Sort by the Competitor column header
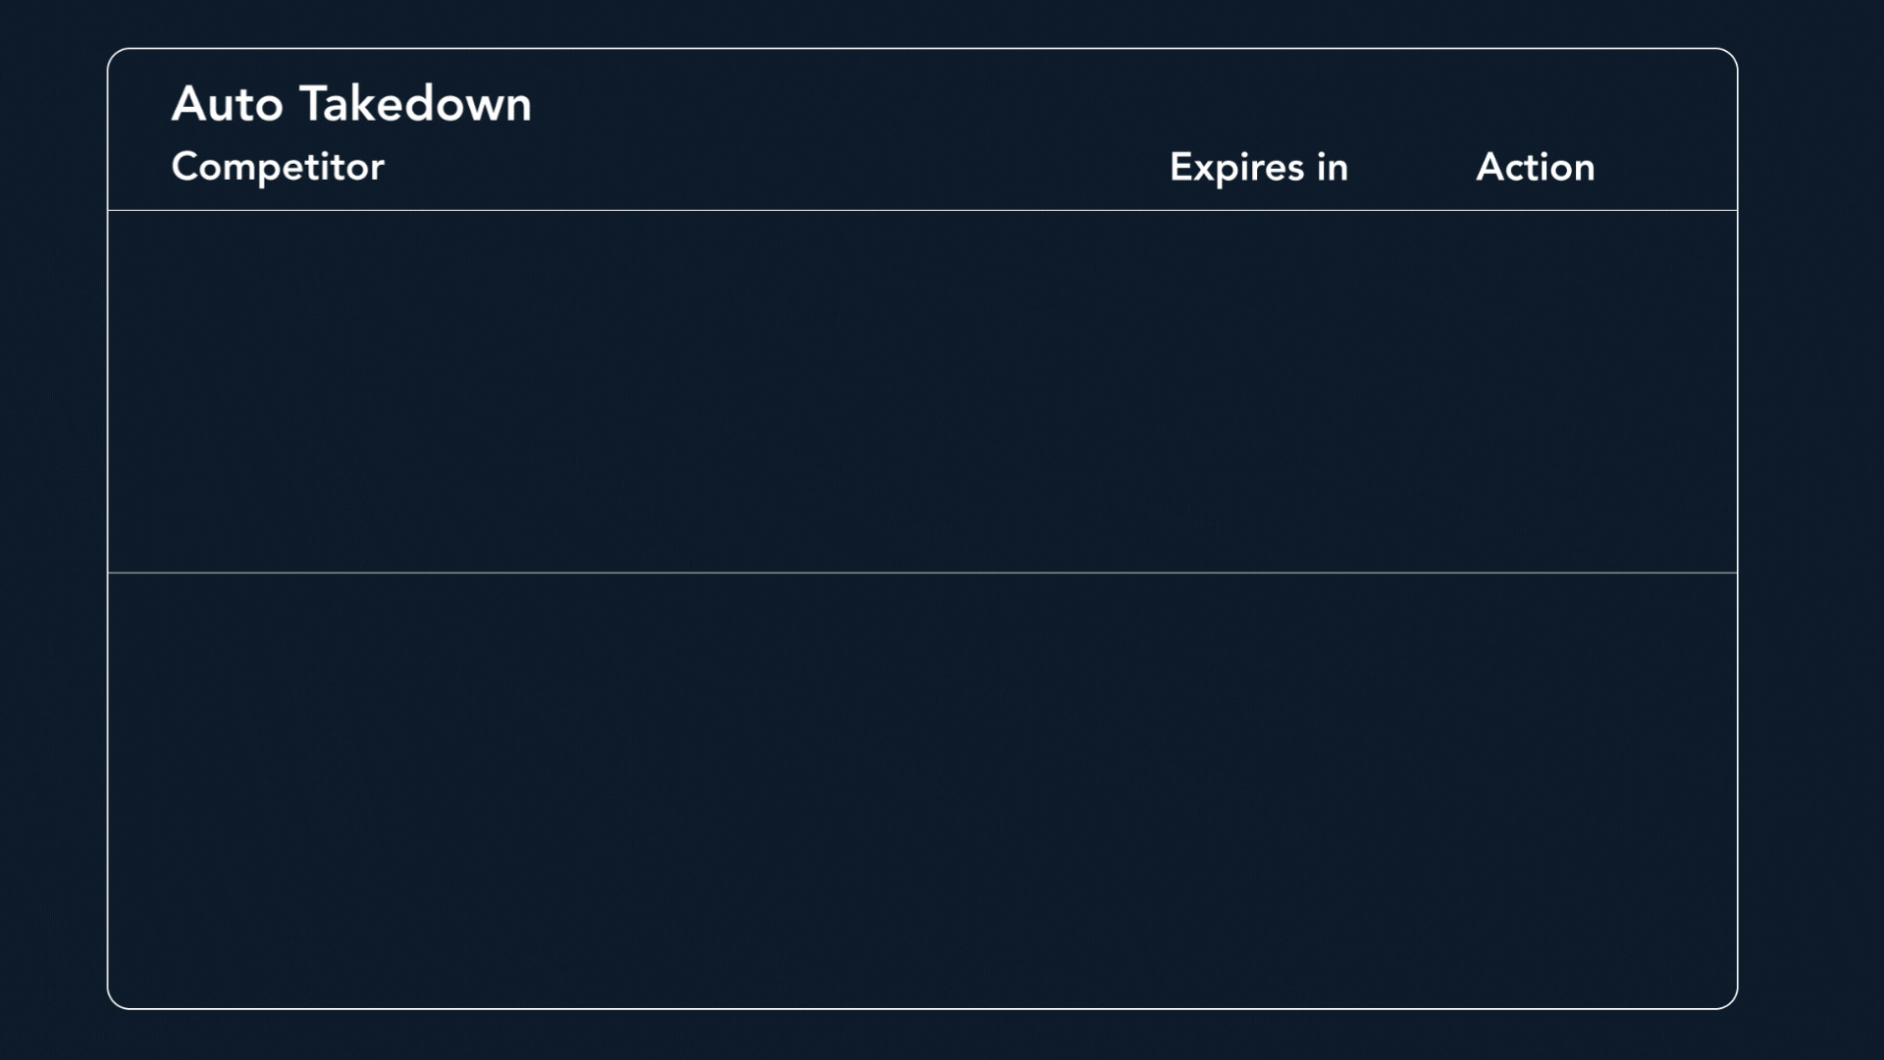Screen dimensions: 1884x1060 click(278, 167)
